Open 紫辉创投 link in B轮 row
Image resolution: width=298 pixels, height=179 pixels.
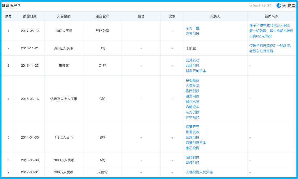[192, 137]
